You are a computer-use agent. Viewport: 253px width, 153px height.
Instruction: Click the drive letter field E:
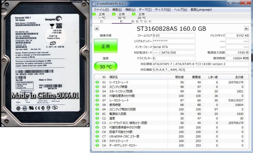click(174, 58)
